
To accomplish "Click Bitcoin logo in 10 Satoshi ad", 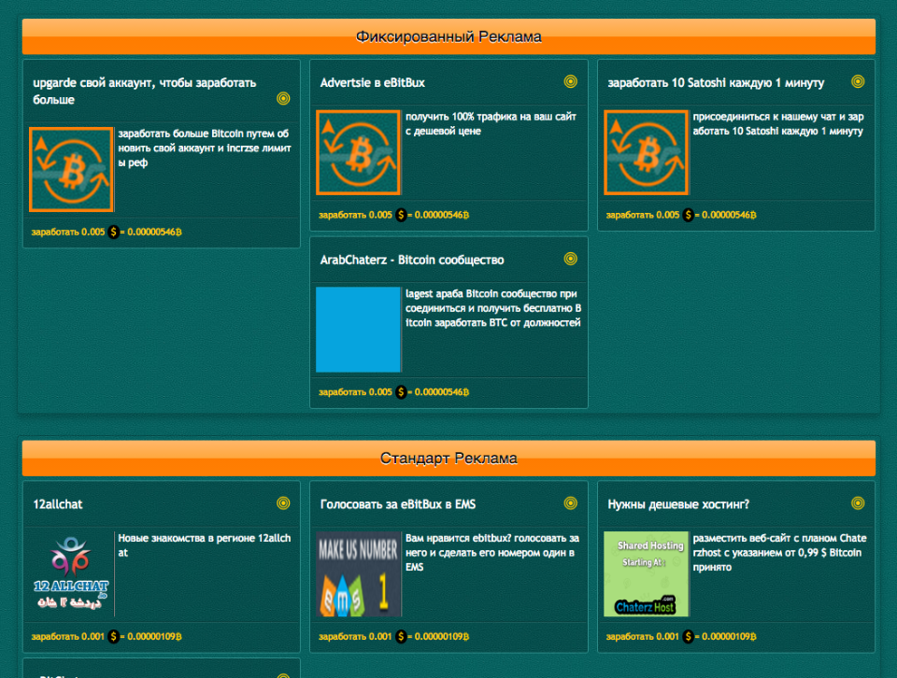I will pyautogui.click(x=647, y=152).
